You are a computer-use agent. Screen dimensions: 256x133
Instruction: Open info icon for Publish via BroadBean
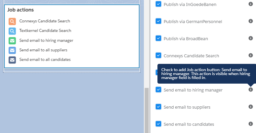point(251,38)
